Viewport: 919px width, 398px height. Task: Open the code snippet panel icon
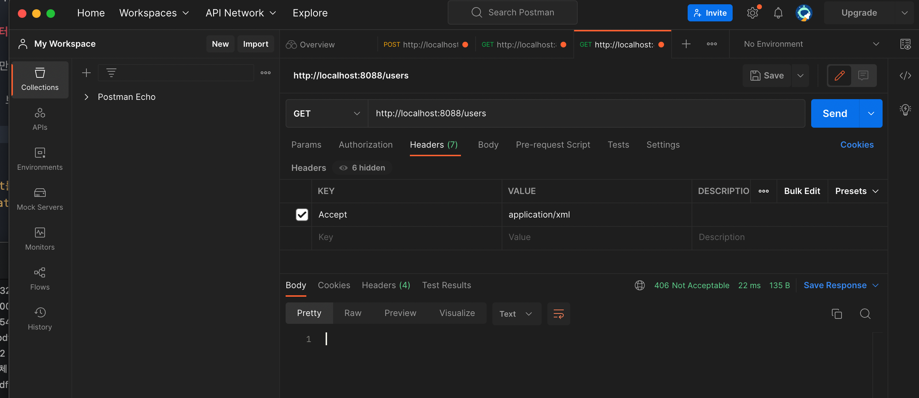(905, 75)
